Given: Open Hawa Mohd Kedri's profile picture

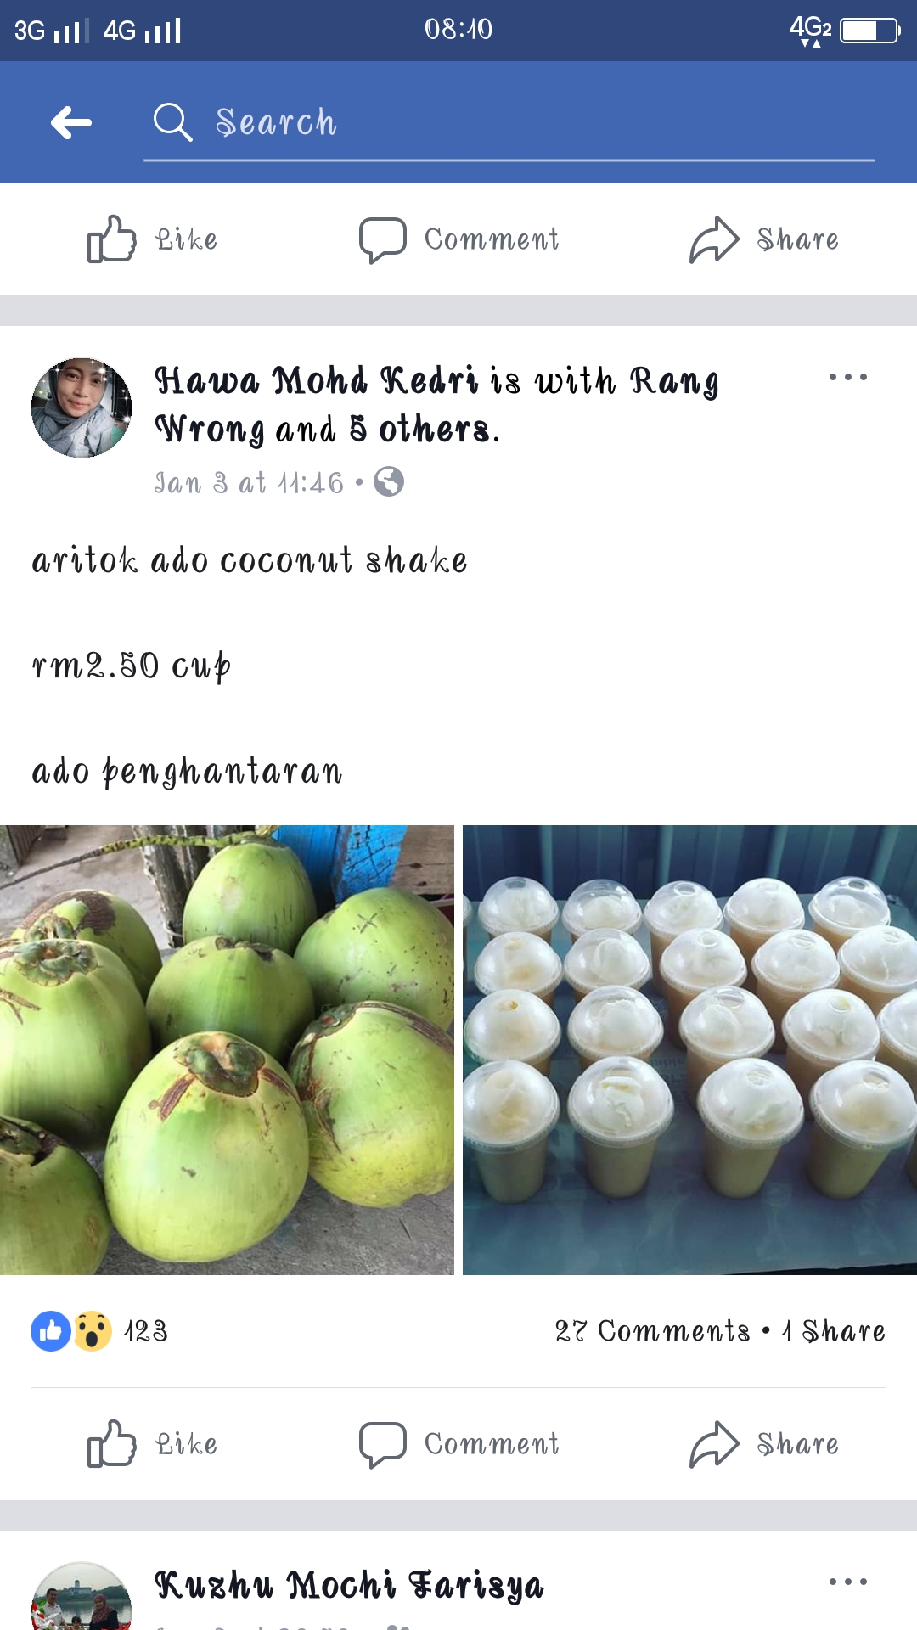Looking at the screenshot, I should pos(82,407).
